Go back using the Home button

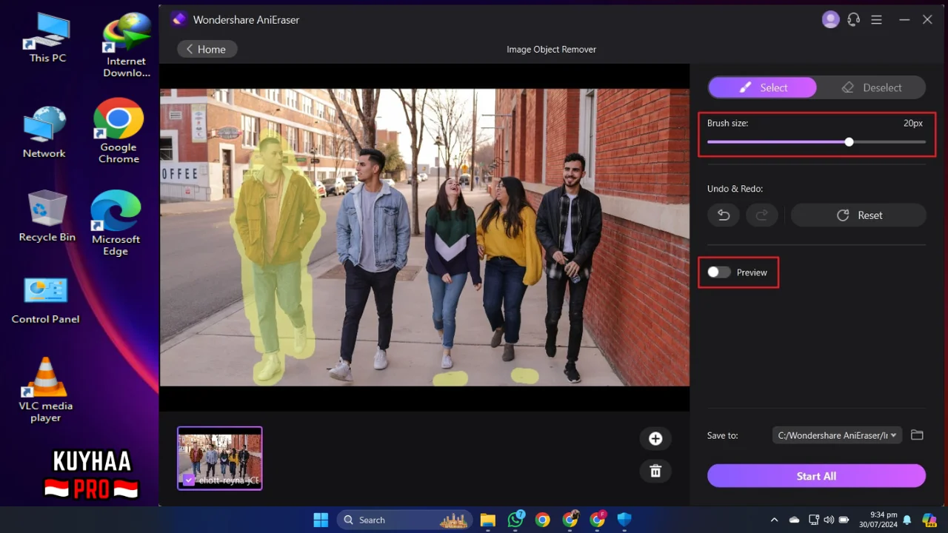(x=207, y=49)
